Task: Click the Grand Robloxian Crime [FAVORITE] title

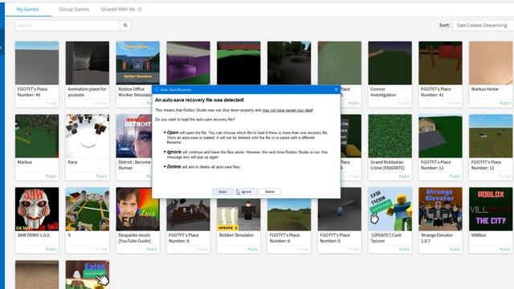Action: (387, 165)
